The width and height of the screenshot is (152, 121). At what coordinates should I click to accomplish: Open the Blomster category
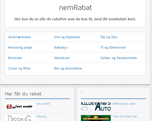(15, 58)
